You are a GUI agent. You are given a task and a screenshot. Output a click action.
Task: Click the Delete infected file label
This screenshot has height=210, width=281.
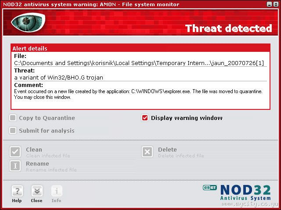click(x=181, y=156)
